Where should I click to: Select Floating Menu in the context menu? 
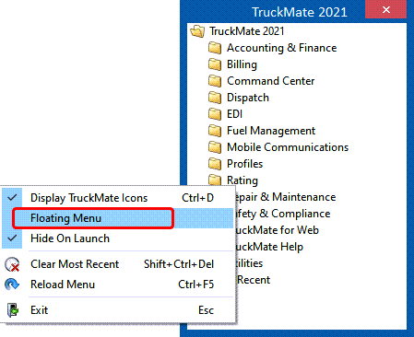[x=118, y=218]
